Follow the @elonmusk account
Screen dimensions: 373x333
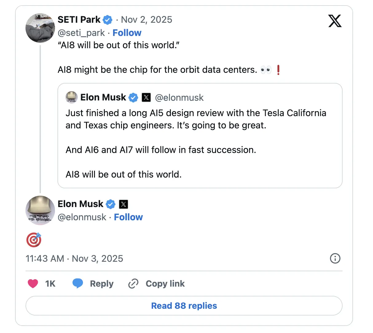tap(128, 217)
